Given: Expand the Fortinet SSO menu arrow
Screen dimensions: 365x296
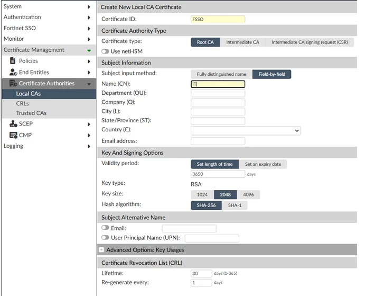Looking at the screenshot, I should 89,29.
